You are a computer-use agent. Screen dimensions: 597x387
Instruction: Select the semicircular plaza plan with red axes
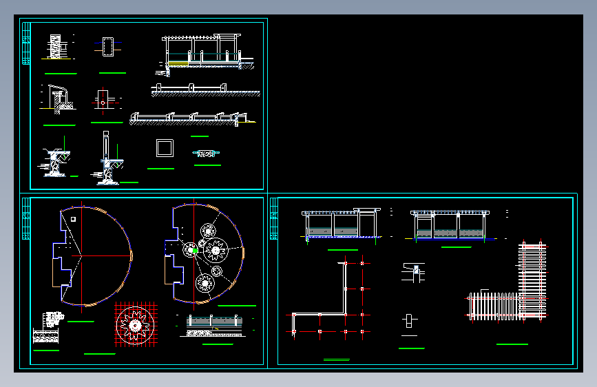point(92,256)
